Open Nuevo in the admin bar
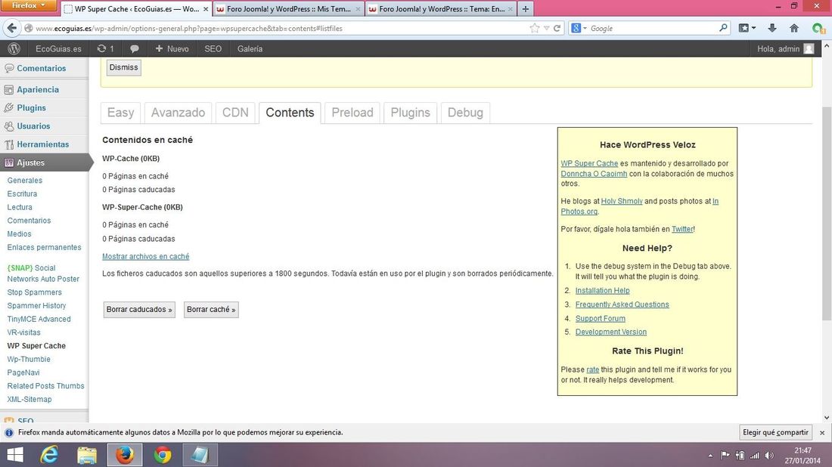 172,49
